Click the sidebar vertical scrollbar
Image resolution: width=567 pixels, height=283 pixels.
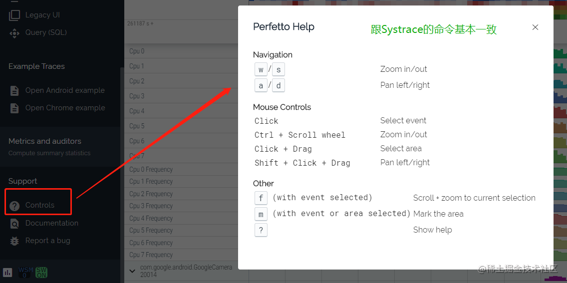122,150
